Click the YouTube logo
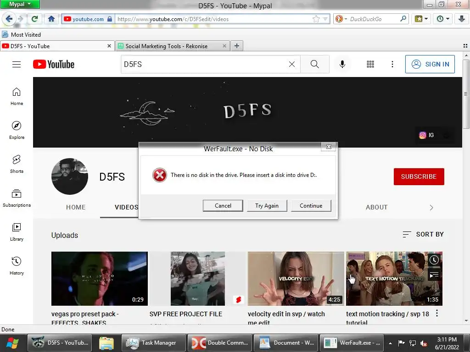This screenshot has width=470, height=352. pos(54,64)
